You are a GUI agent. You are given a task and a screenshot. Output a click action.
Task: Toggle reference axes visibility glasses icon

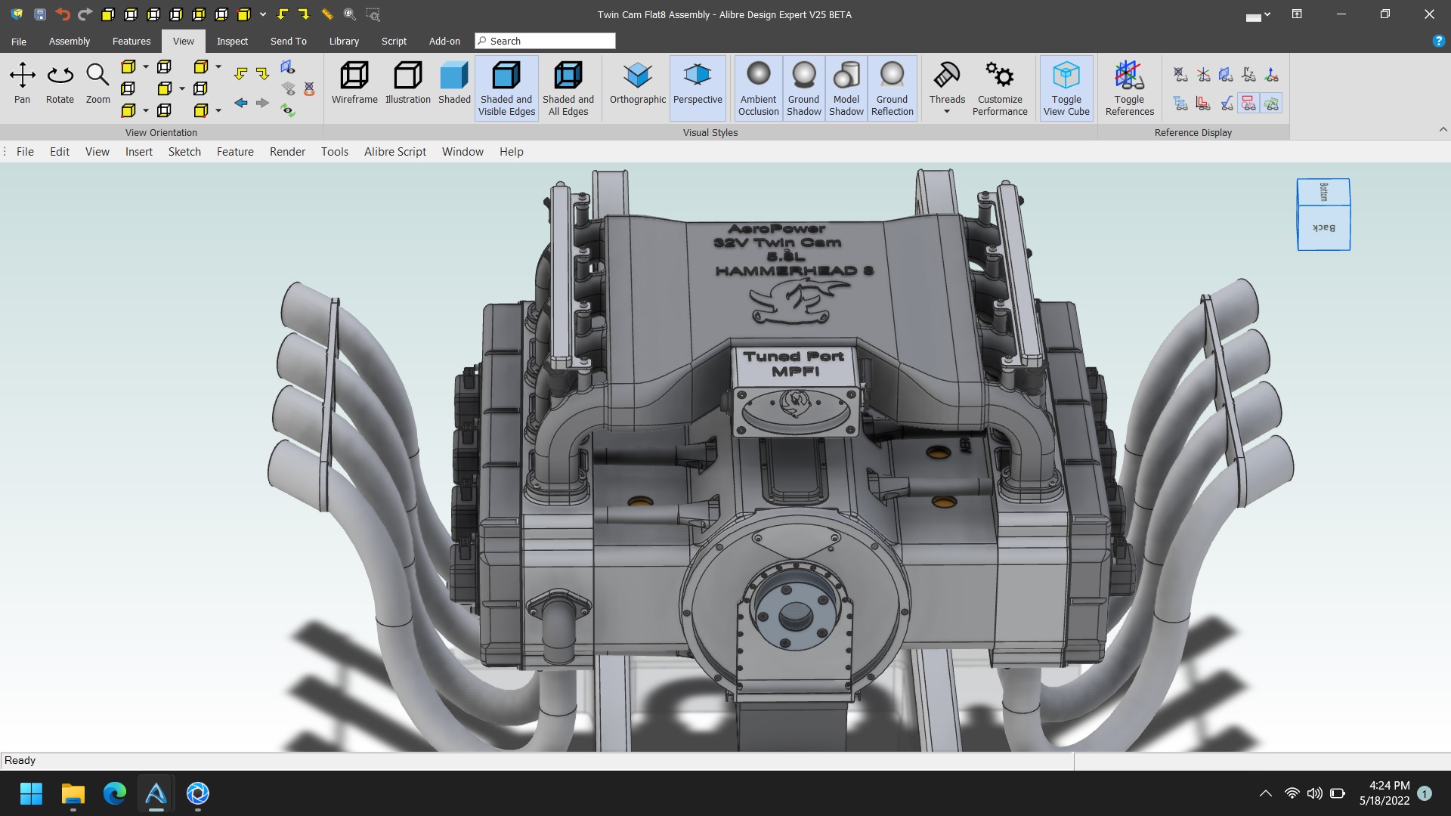point(1204,74)
